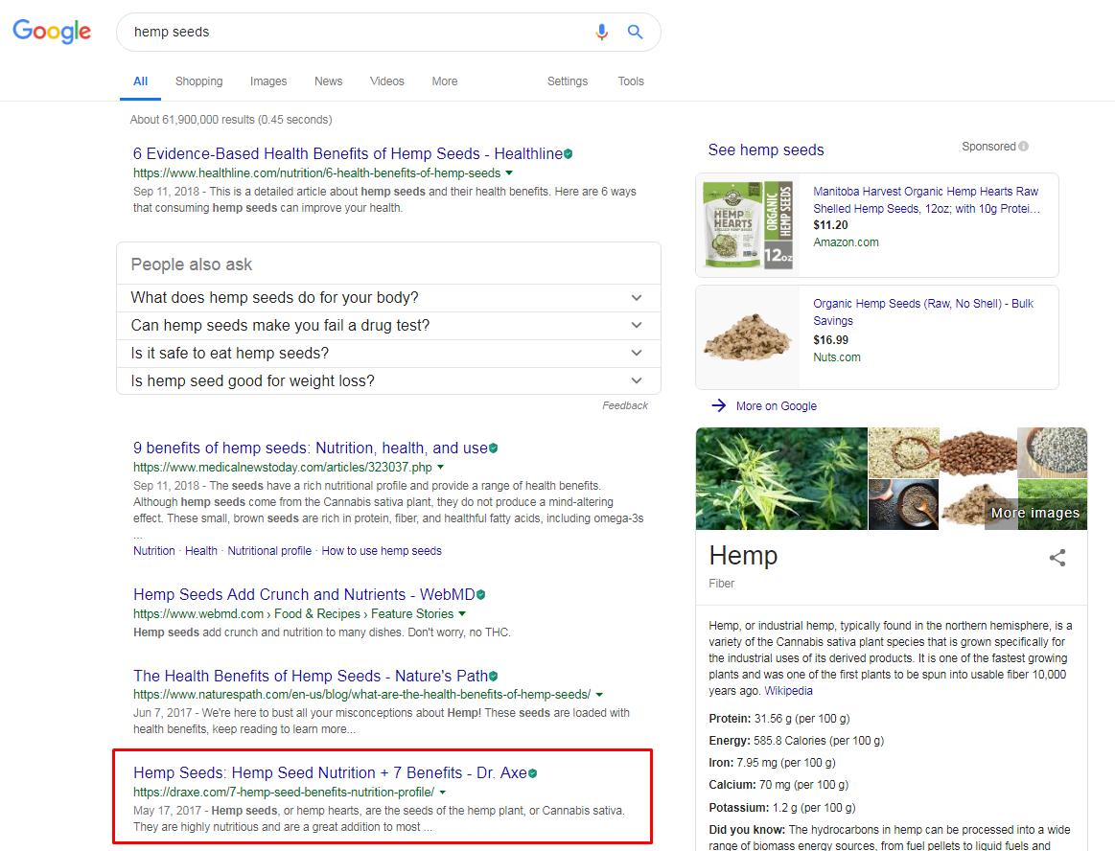
Task: Open Manitoba Harvest Organic Hemp Hearts product link
Action: point(926,199)
